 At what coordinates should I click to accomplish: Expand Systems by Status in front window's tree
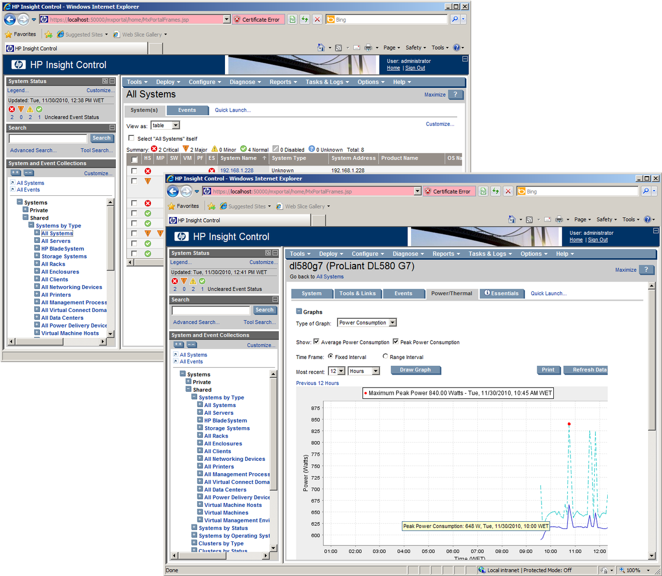click(194, 527)
